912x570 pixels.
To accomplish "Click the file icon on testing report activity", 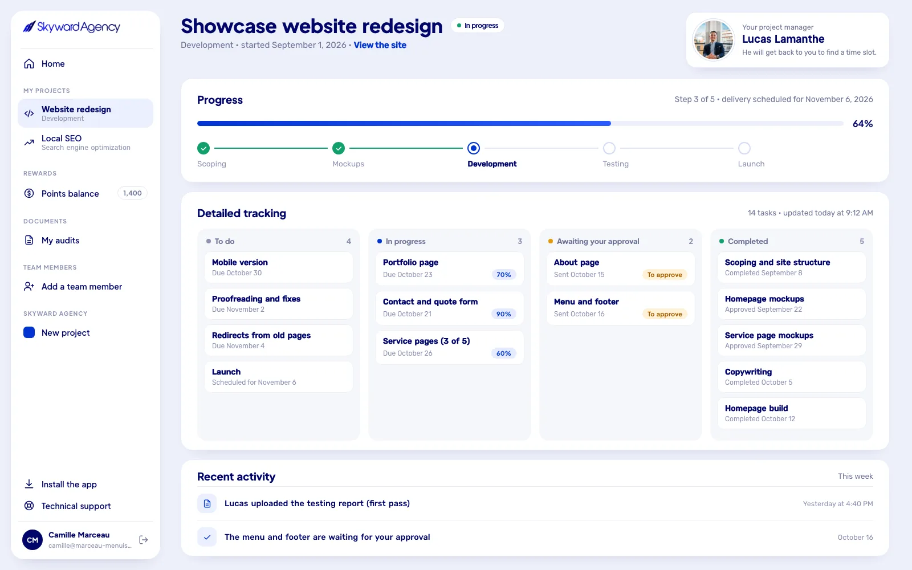I will click(x=207, y=503).
